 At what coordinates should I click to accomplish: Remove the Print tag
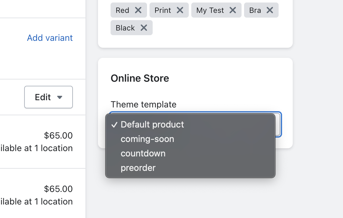(180, 10)
